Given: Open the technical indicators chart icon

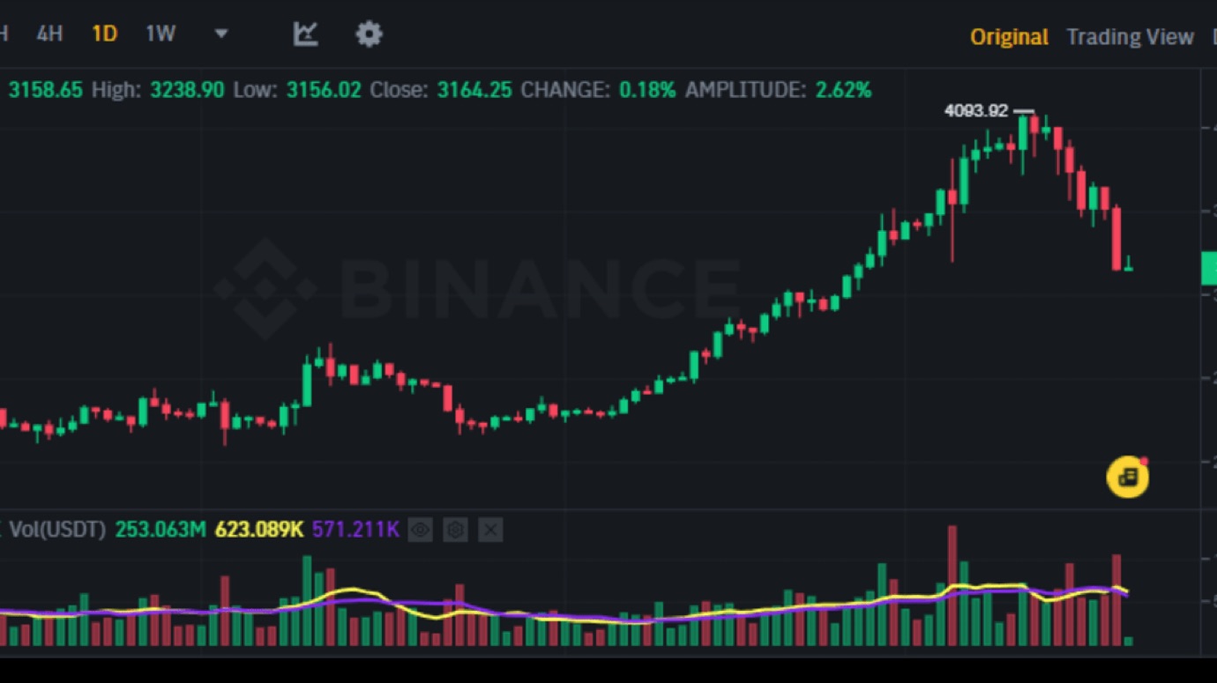Looking at the screenshot, I should 305,34.
